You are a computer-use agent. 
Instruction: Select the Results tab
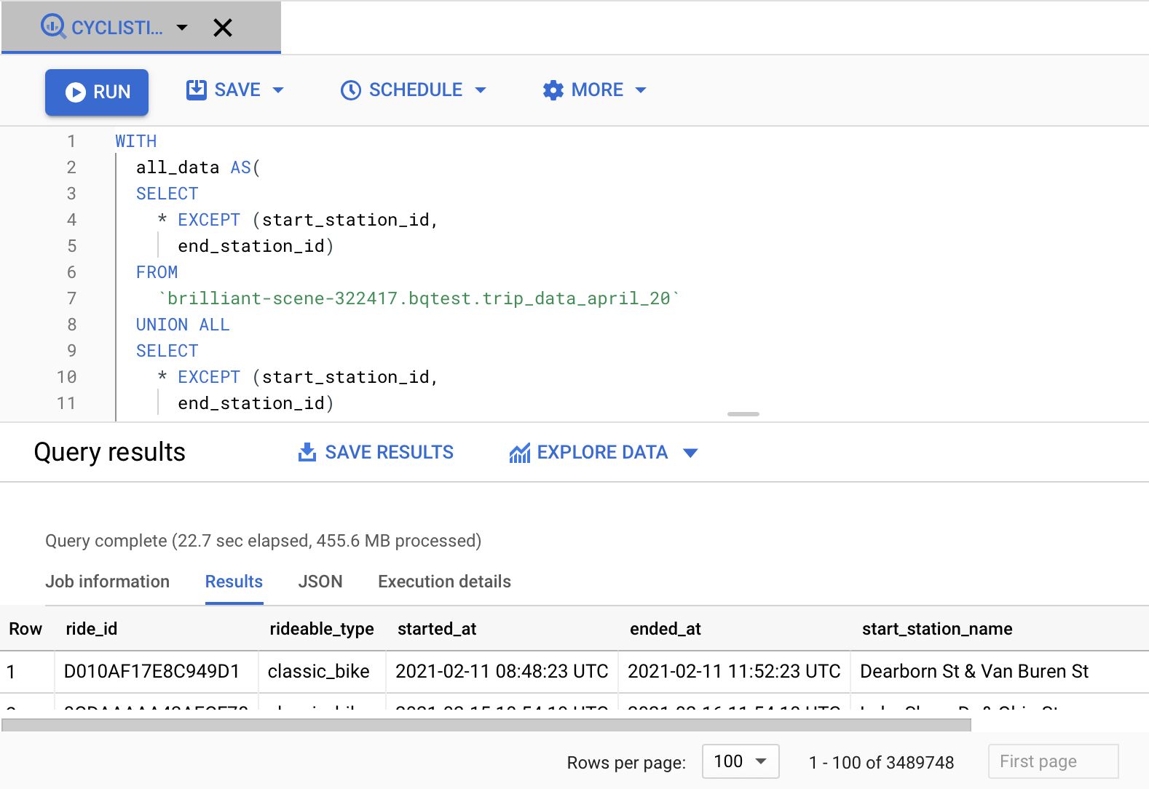pyautogui.click(x=234, y=582)
